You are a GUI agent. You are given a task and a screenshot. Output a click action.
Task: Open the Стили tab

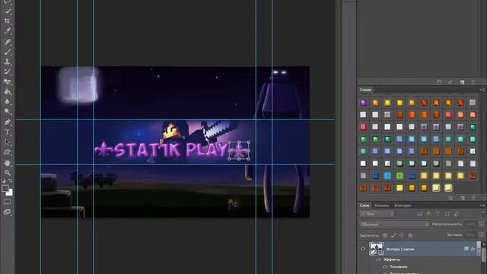[x=365, y=90]
